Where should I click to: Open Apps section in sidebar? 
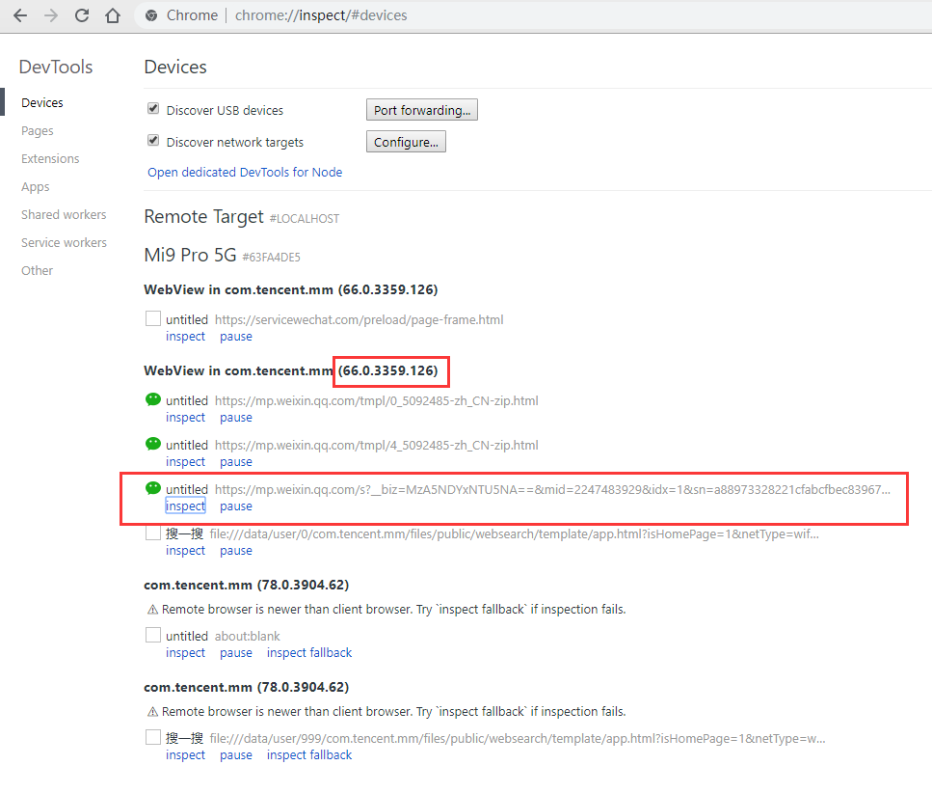(35, 187)
